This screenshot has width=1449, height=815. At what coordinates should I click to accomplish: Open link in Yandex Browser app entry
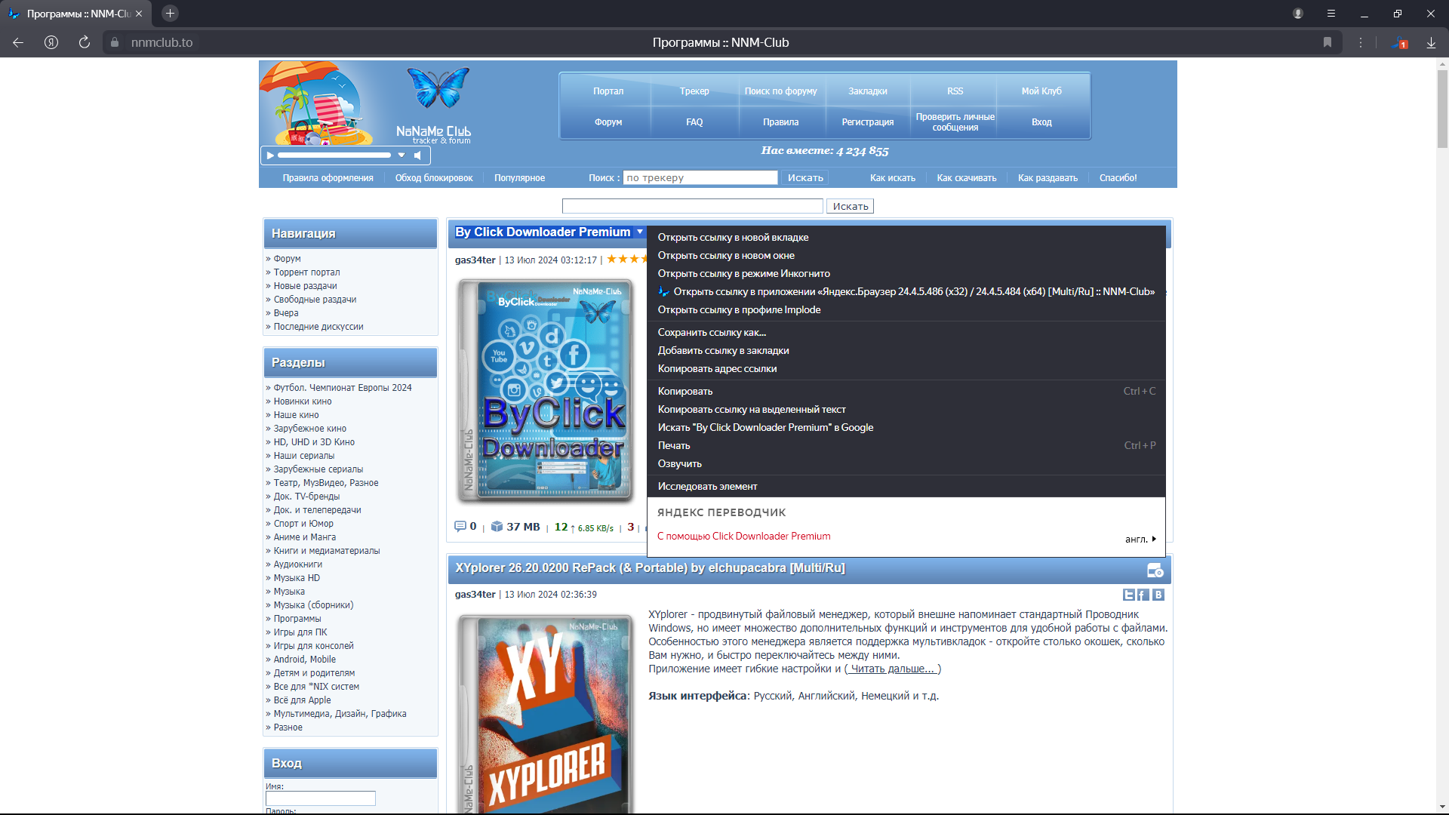coord(906,291)
